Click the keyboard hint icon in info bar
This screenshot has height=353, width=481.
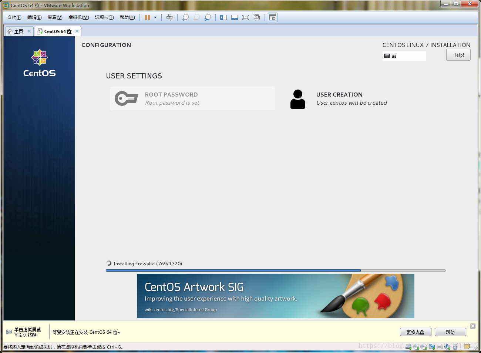pyautogui.click(x=9, y=332)
